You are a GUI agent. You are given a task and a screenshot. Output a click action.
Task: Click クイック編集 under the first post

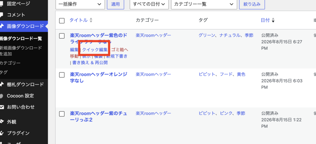tap(95, 49)
